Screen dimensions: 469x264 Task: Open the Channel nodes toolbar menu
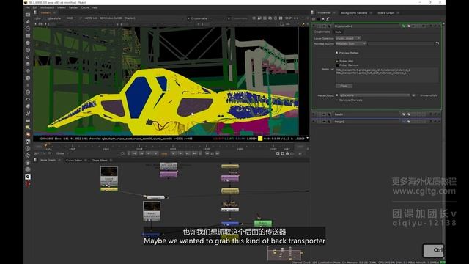(x=28, y=36)
